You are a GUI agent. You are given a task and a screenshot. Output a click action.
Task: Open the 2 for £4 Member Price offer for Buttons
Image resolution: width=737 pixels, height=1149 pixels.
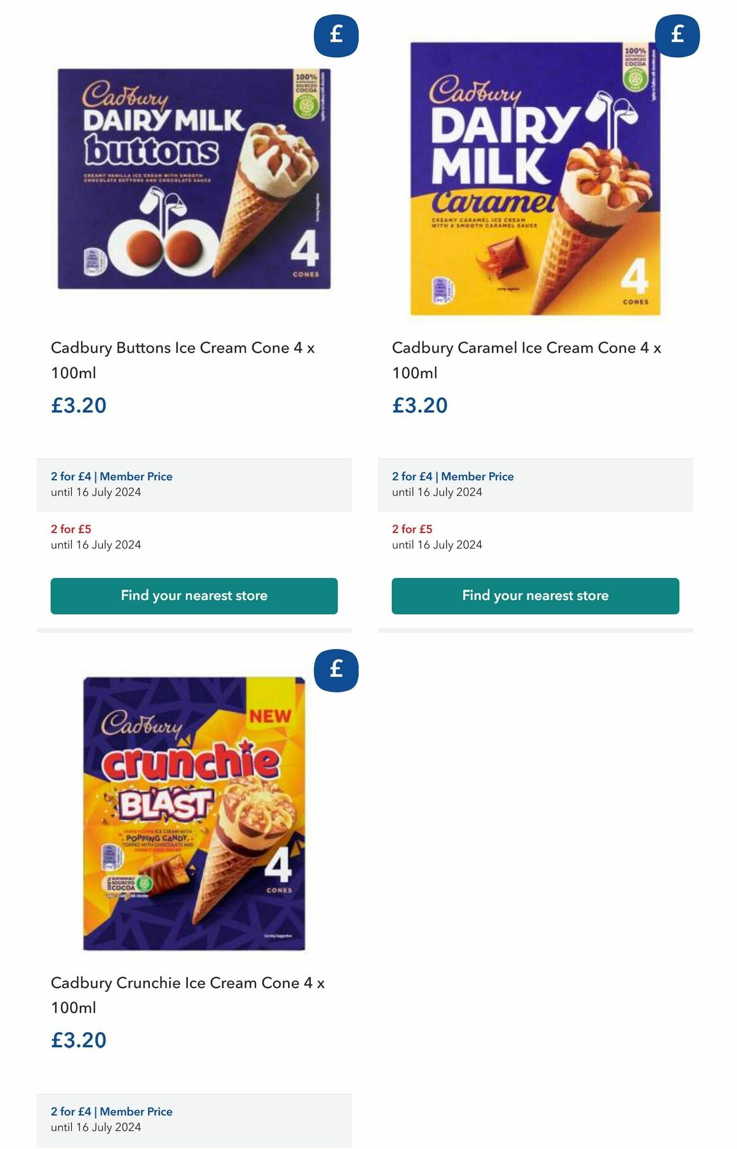[x=112, y=476]
